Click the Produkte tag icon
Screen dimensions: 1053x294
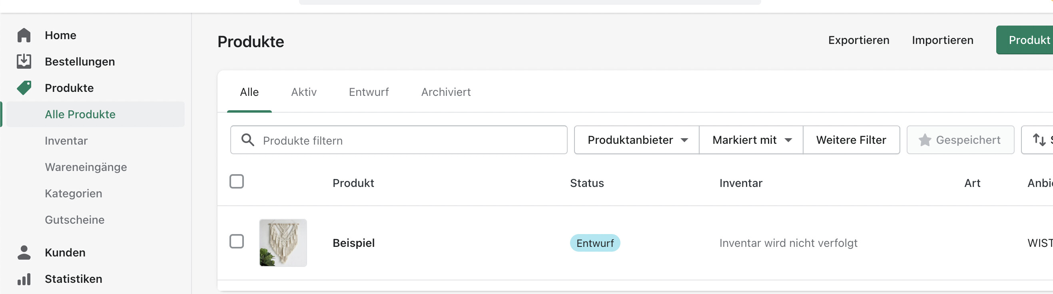pyautogui.click(x=24, y=88)
